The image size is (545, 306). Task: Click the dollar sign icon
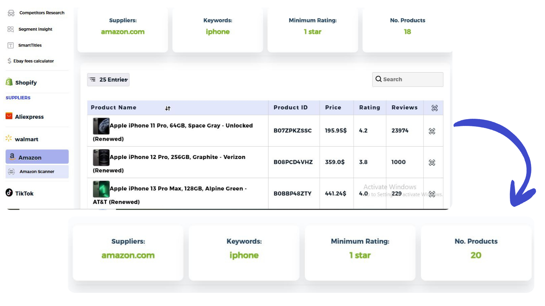10,61
